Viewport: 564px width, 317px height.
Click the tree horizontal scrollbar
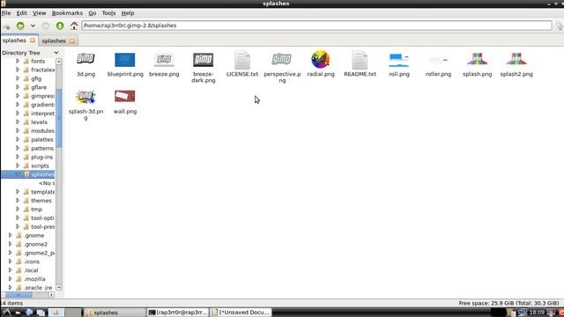(x=18, y=295)
